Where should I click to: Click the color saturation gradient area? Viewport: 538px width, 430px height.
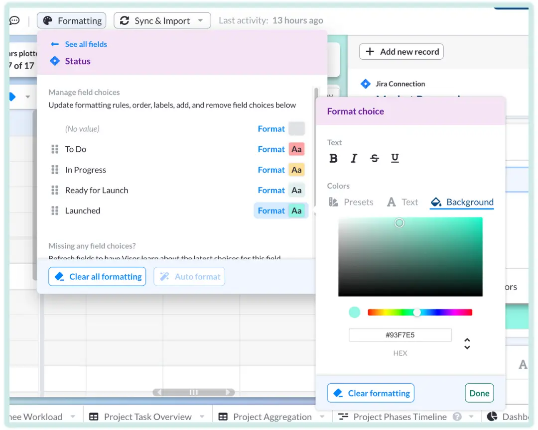point(410,257)
